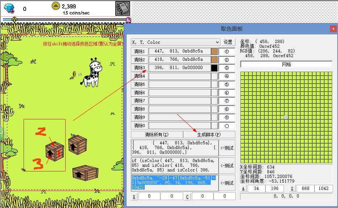Screen dimensions: 338x208
Task: Click 生成脚本(F) to generate script
Action: (209, 135)
